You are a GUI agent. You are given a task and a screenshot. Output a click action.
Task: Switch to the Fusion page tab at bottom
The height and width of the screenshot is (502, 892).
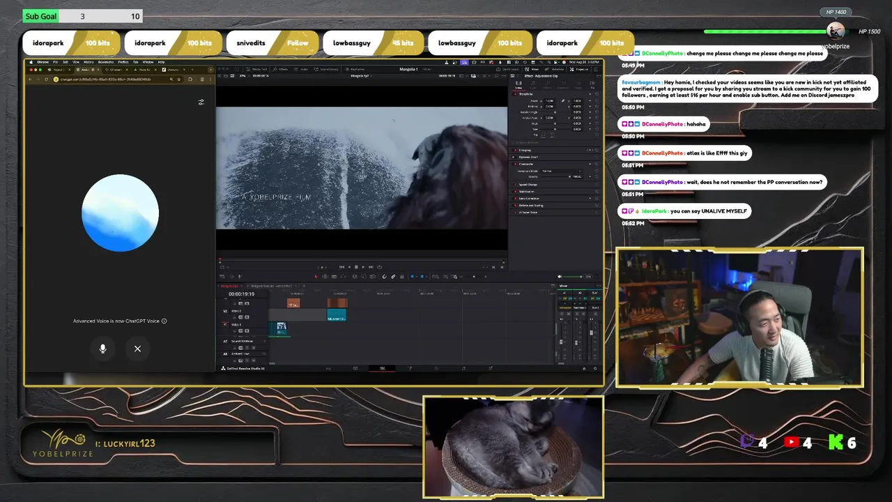[410, 368]
